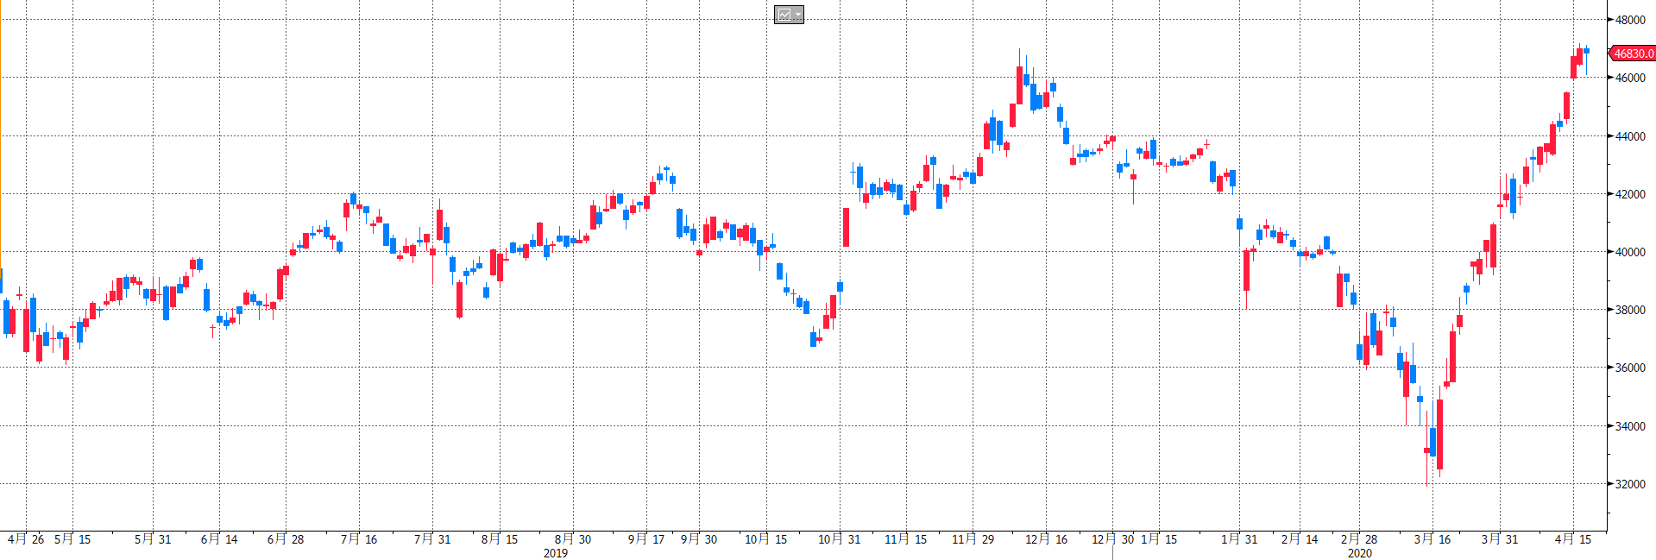Click the 4月 26 date label
The width and height of the screenshot is (1656, 560).
(26, 539)
